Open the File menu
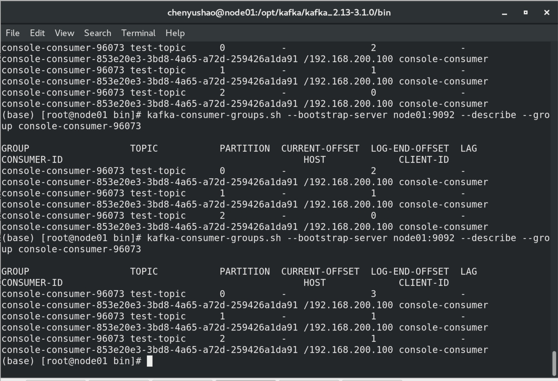Screen dimensions: 558x381 (13, 33)
